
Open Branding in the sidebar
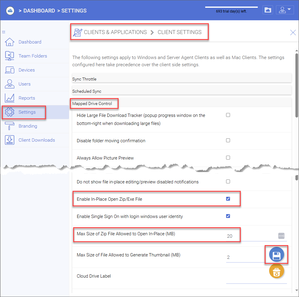28,126
